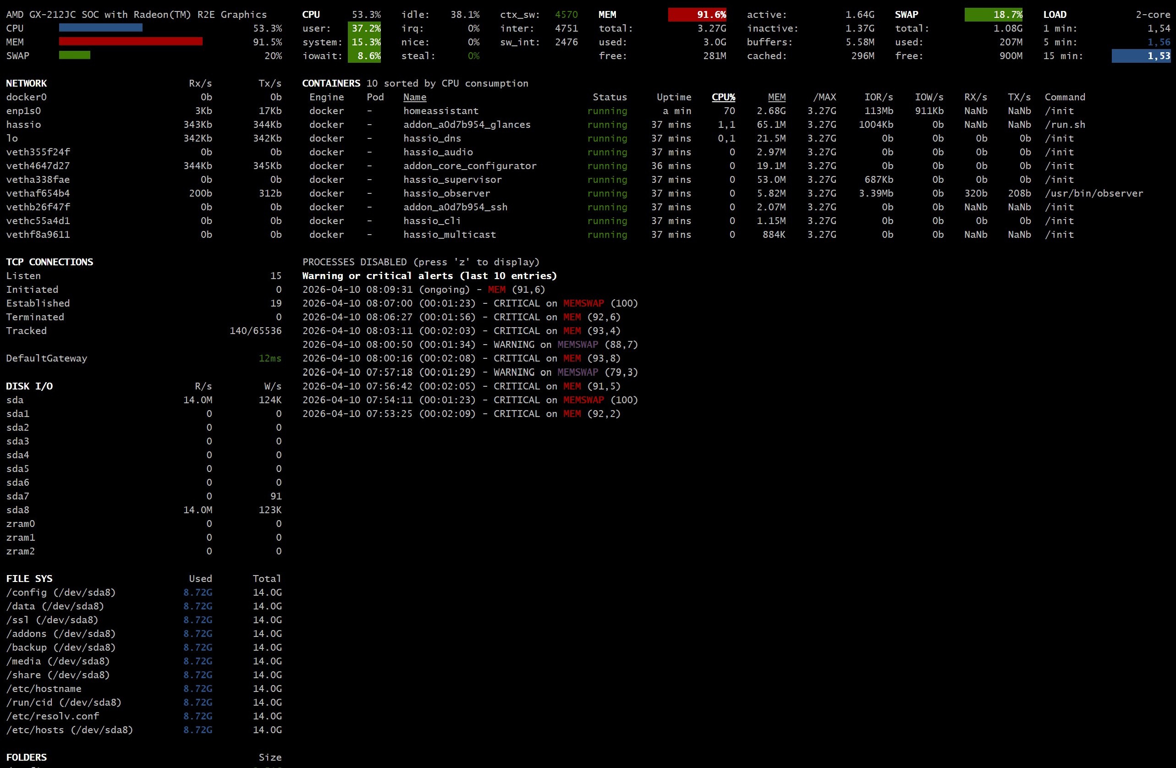Click the DISK I/O section header
Screen dimensions: 1176x768
pyautogui.click(x=29, y=386)
